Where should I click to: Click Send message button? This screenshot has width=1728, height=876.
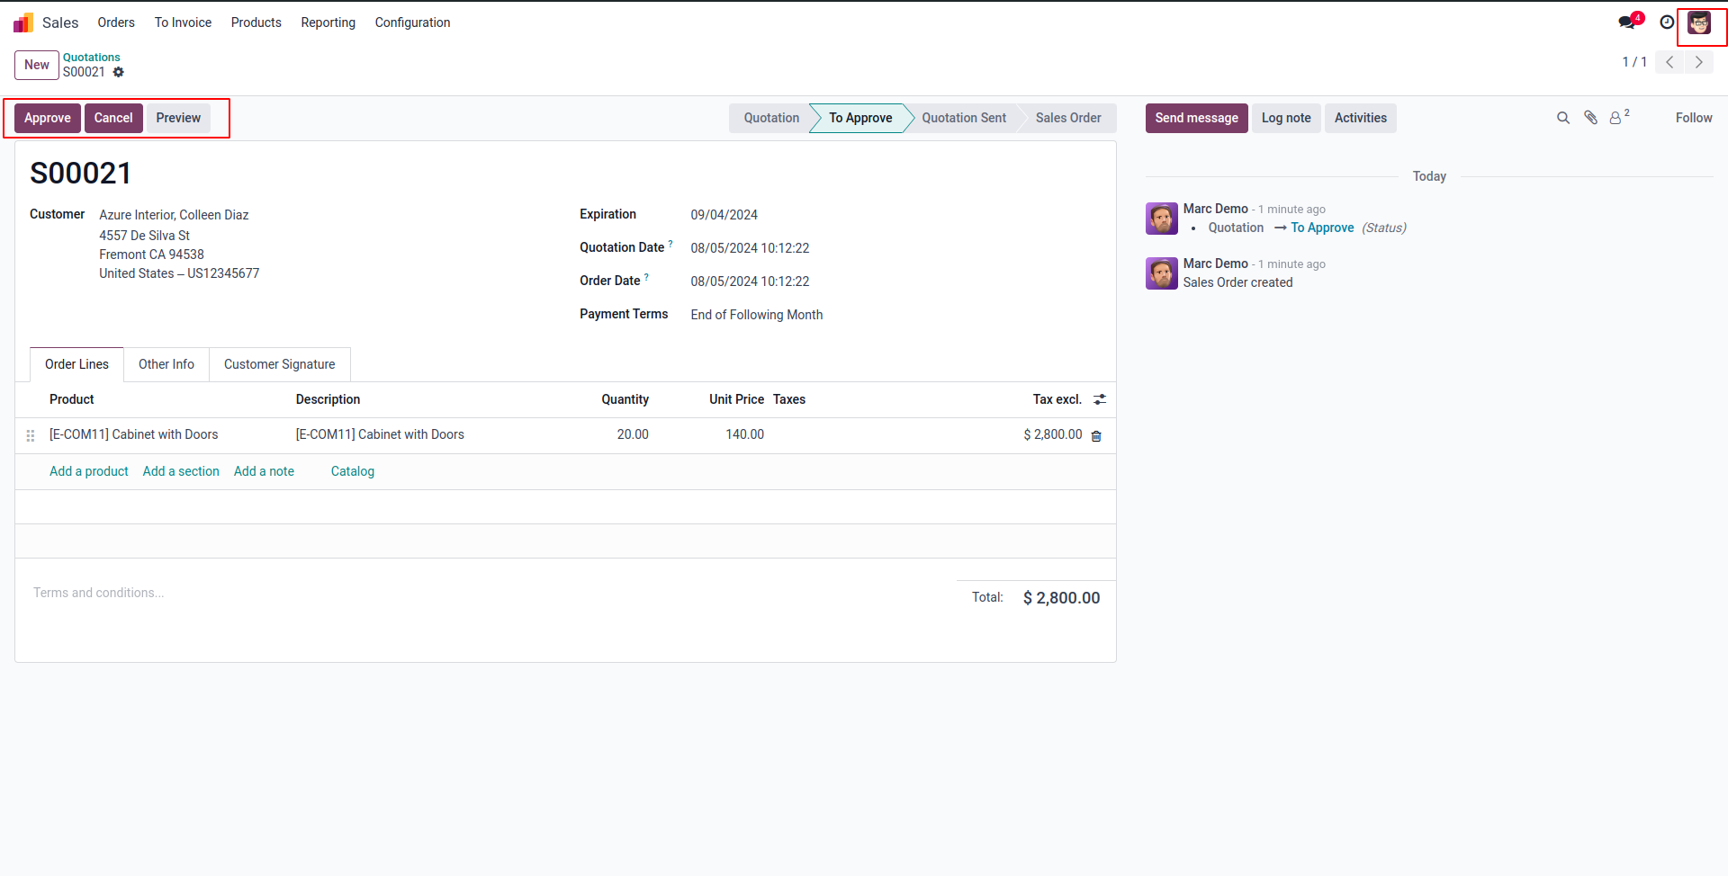(x=1196, y=118)
